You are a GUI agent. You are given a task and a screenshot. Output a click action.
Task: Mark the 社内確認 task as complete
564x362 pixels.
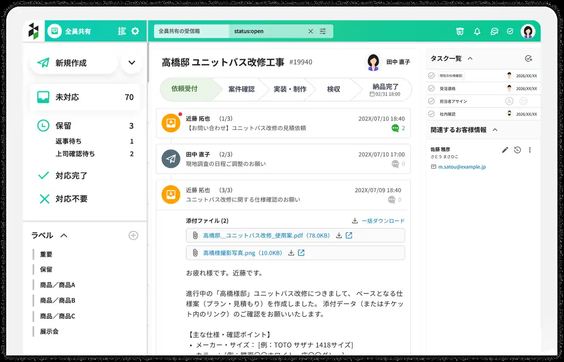pyautogui.click(x=431, y=114)
